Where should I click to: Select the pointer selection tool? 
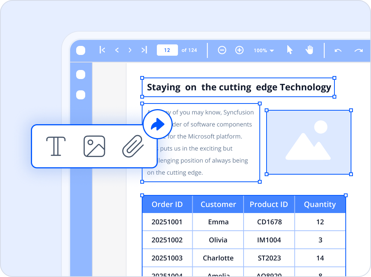coord(290,50)
